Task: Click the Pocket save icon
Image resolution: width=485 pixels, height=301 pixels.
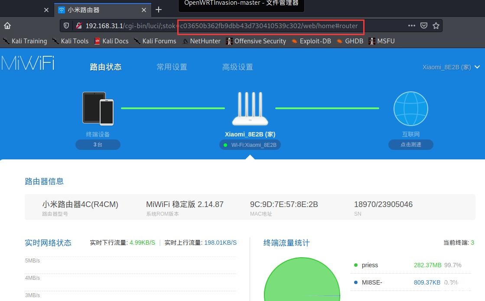Action: pyautogui.click(x=424, y=26)
